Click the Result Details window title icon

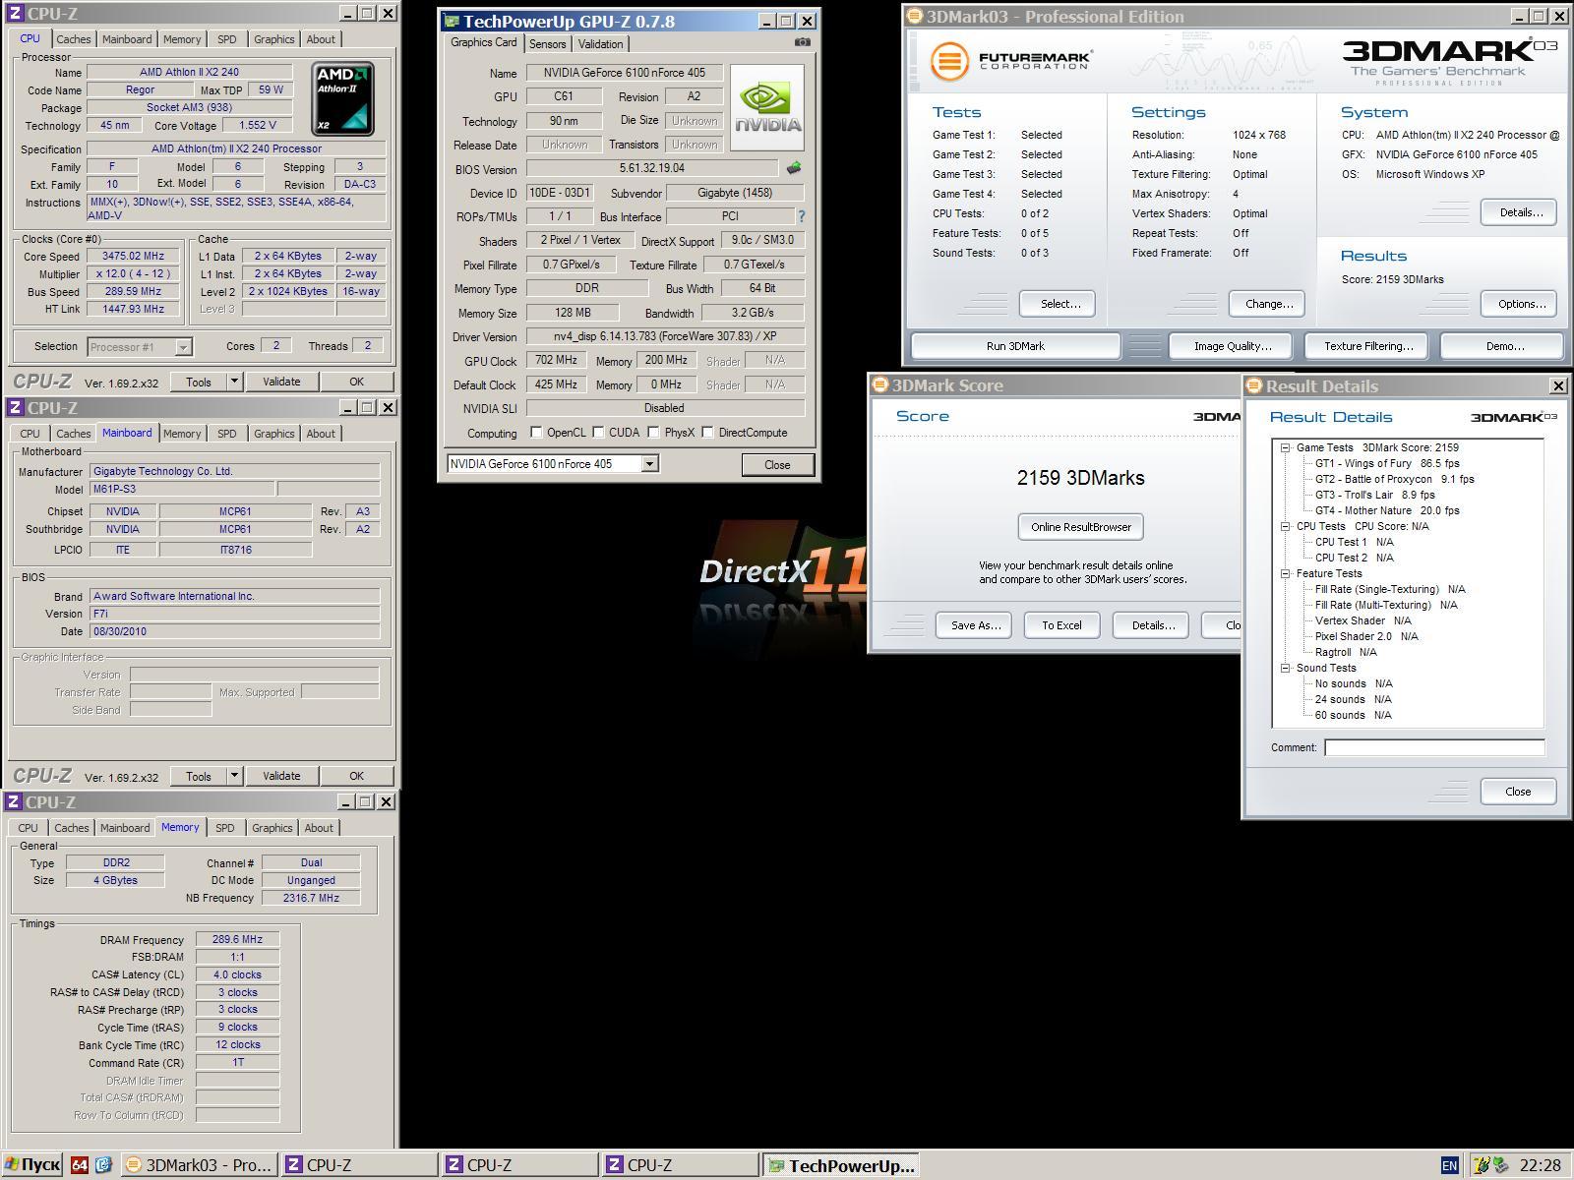[x=1254, y=385]
